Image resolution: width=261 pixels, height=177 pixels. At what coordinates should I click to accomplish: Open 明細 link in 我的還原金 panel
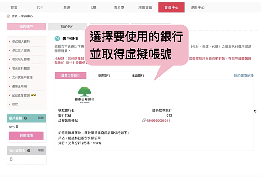41,150
